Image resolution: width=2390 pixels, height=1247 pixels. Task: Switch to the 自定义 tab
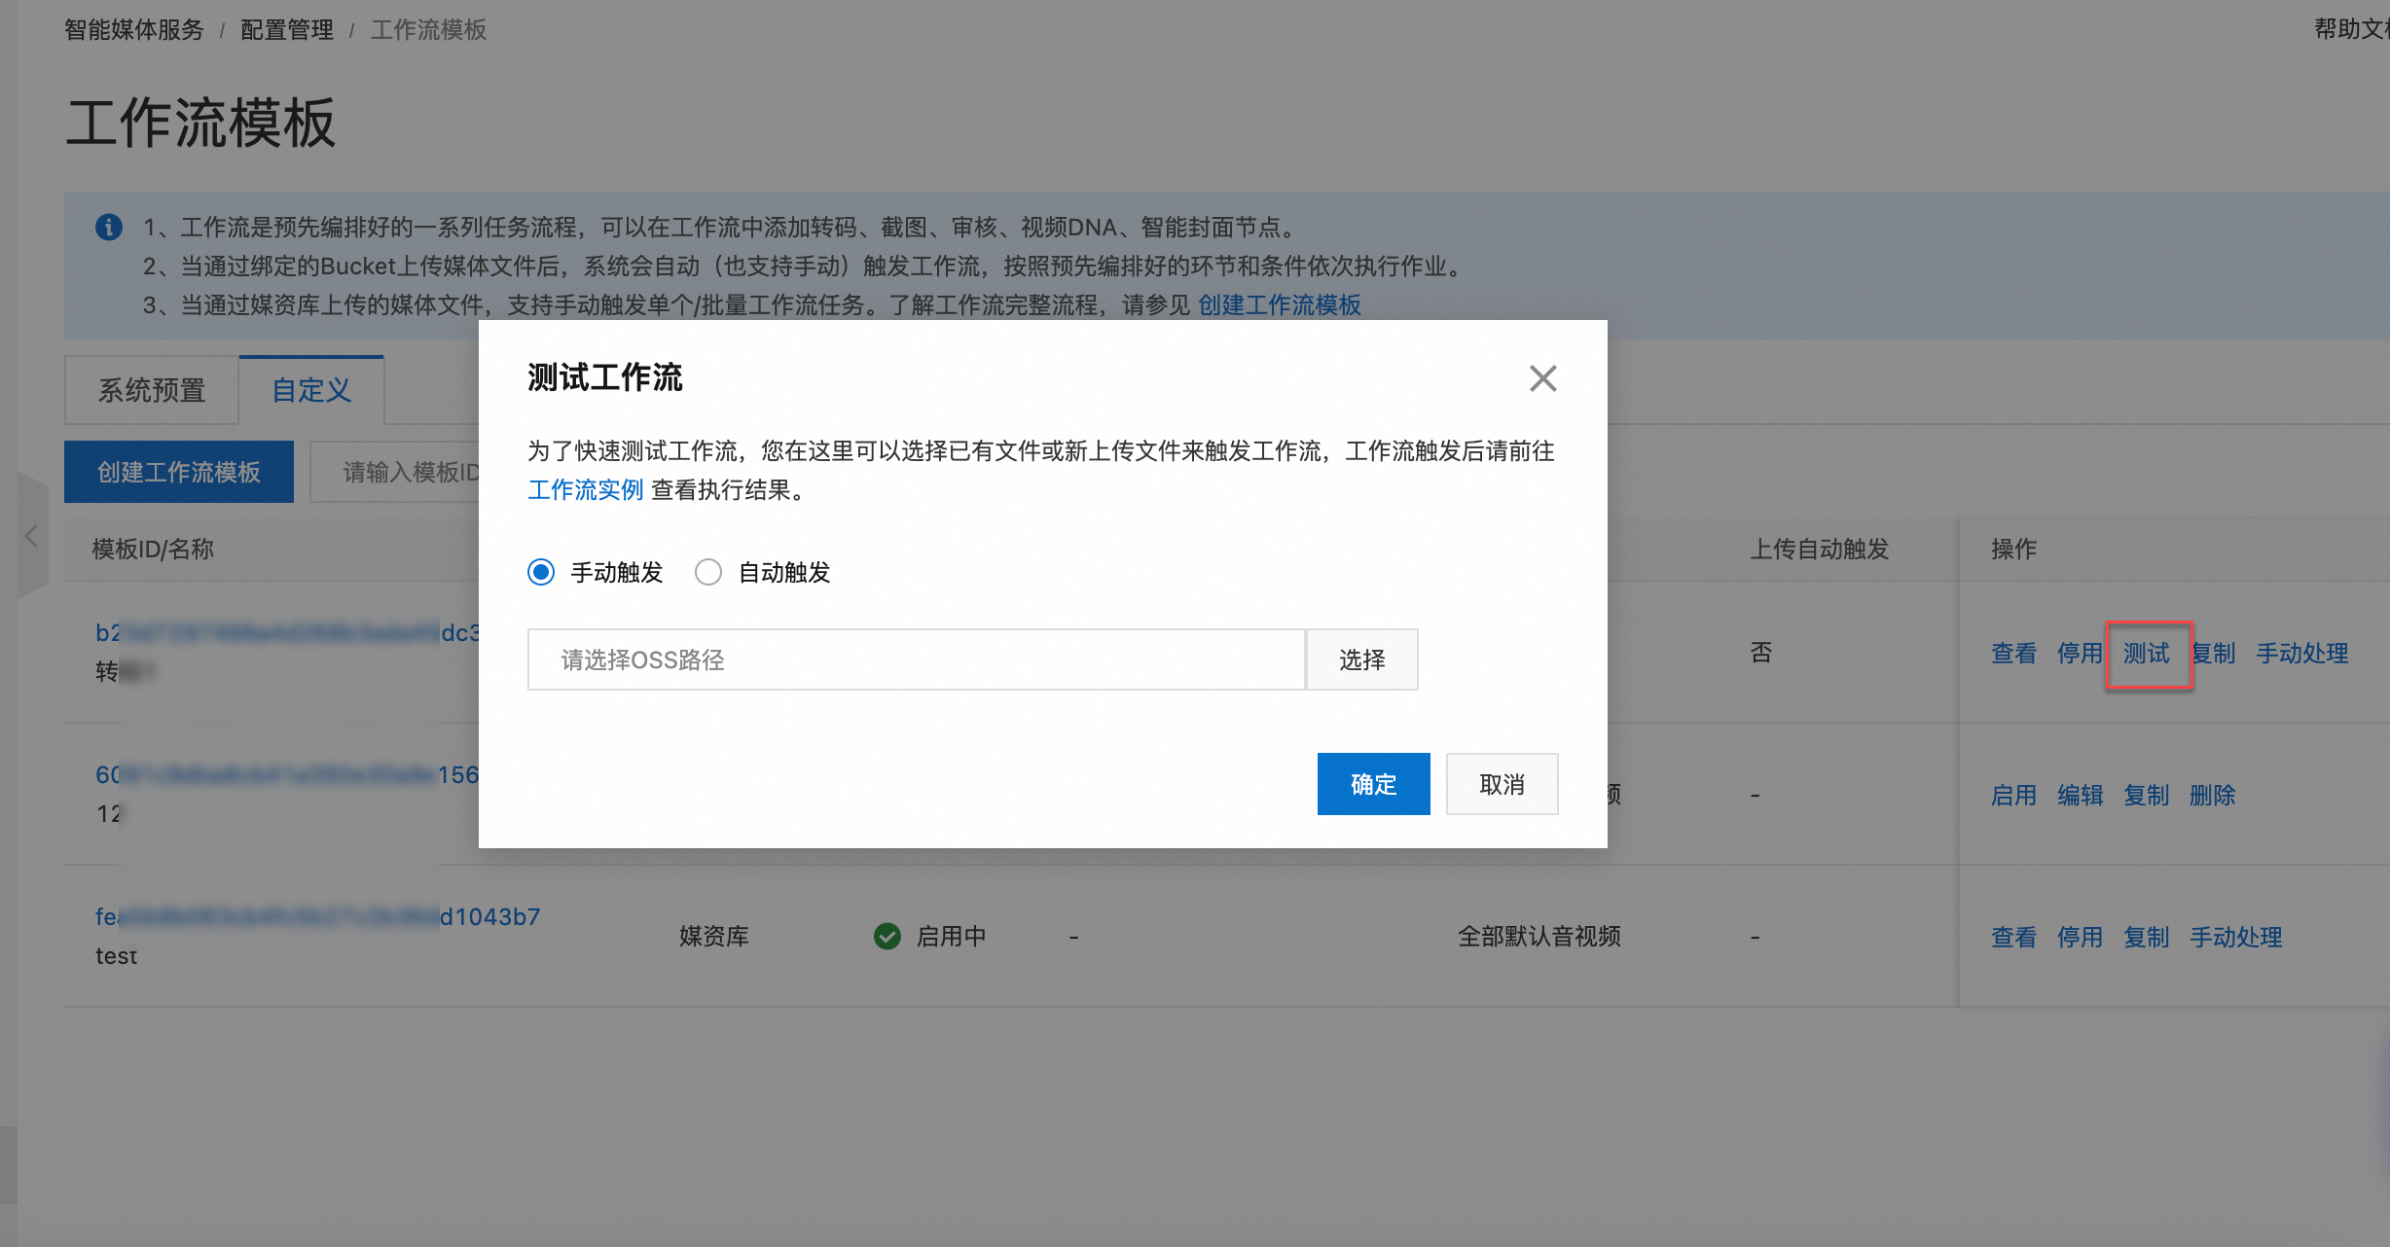click(311, 390)
